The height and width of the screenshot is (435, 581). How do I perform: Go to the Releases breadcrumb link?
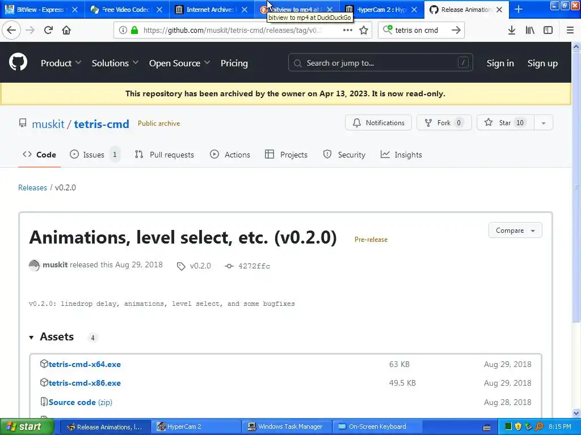pos(32,187)
